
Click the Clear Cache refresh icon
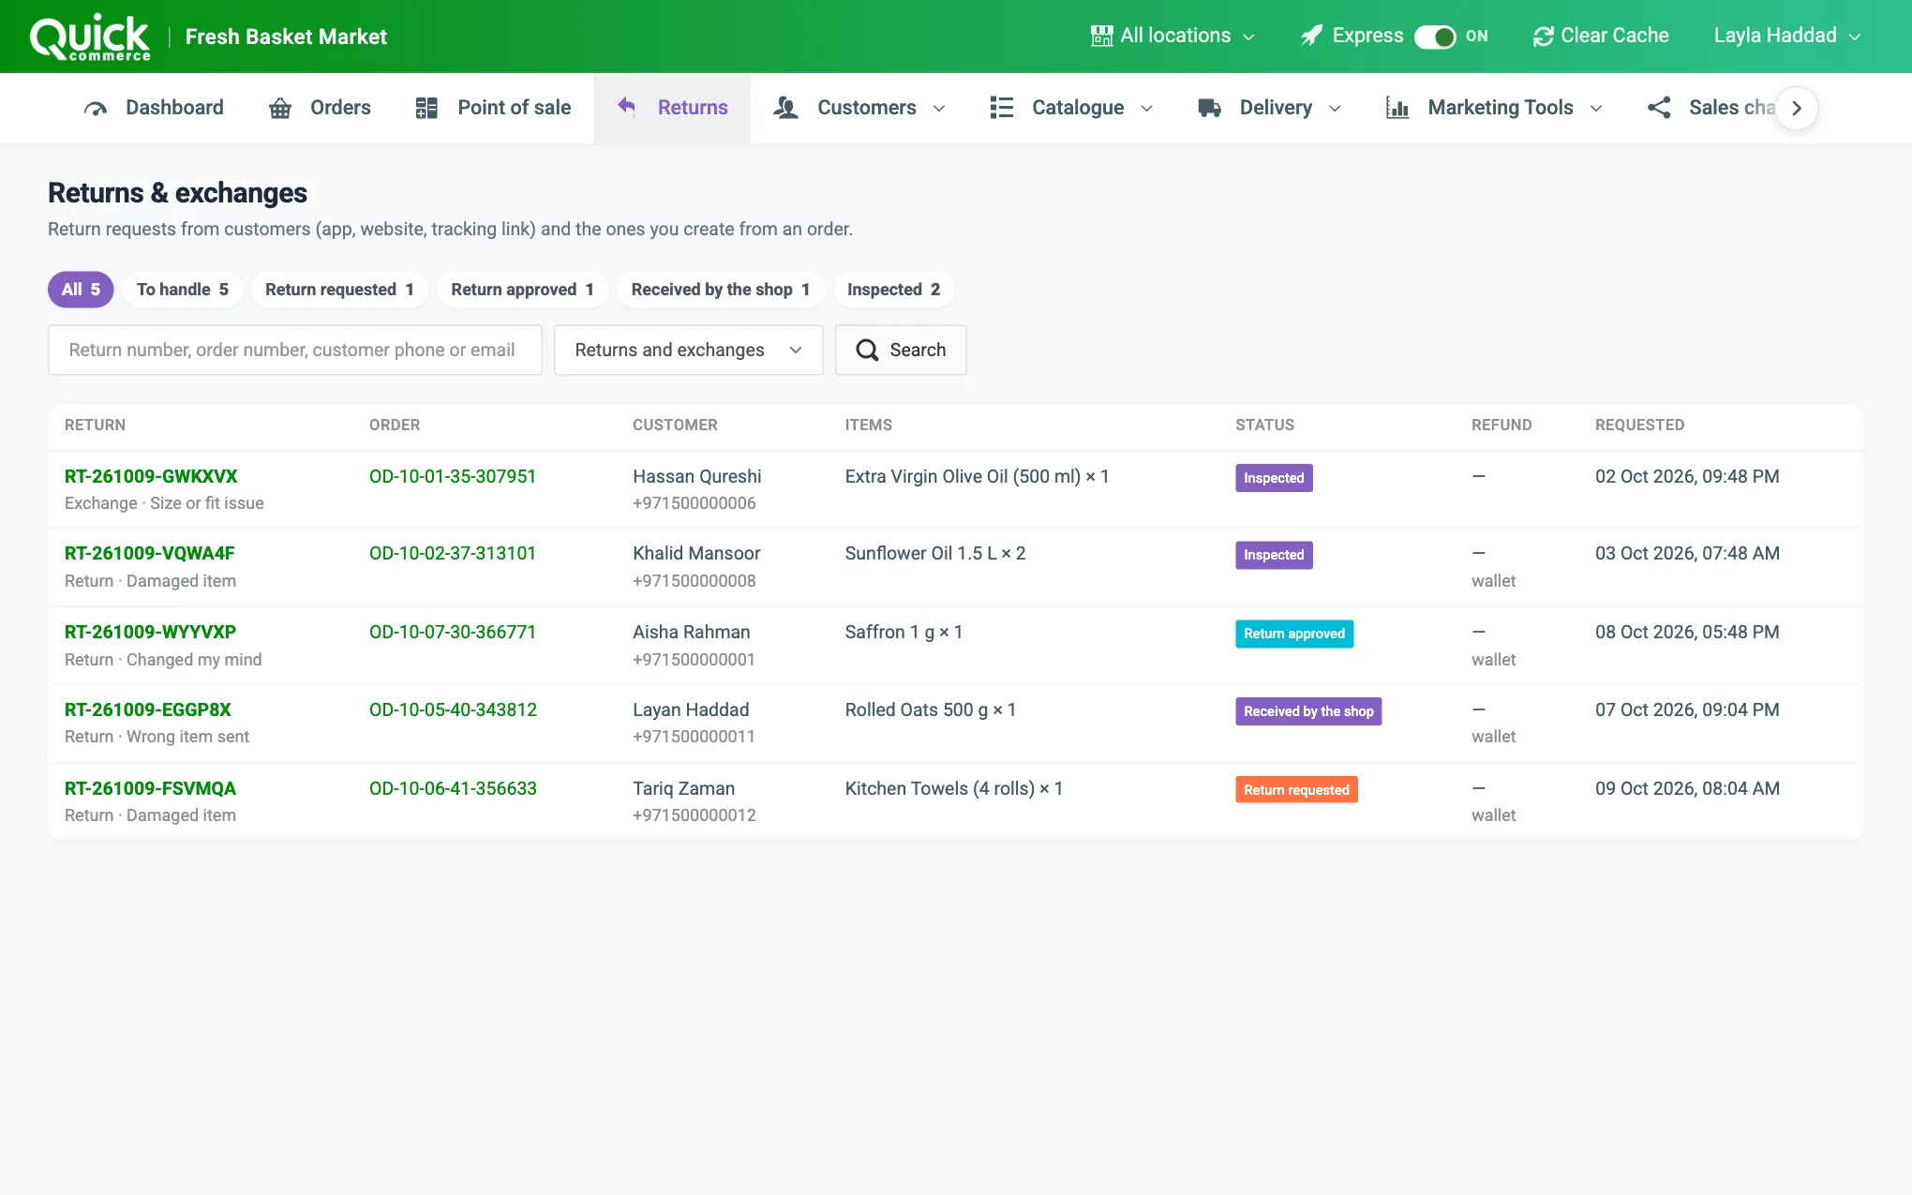coord(1543,37)
